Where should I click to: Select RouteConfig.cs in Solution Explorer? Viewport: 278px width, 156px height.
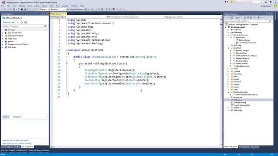pos(242,61)
